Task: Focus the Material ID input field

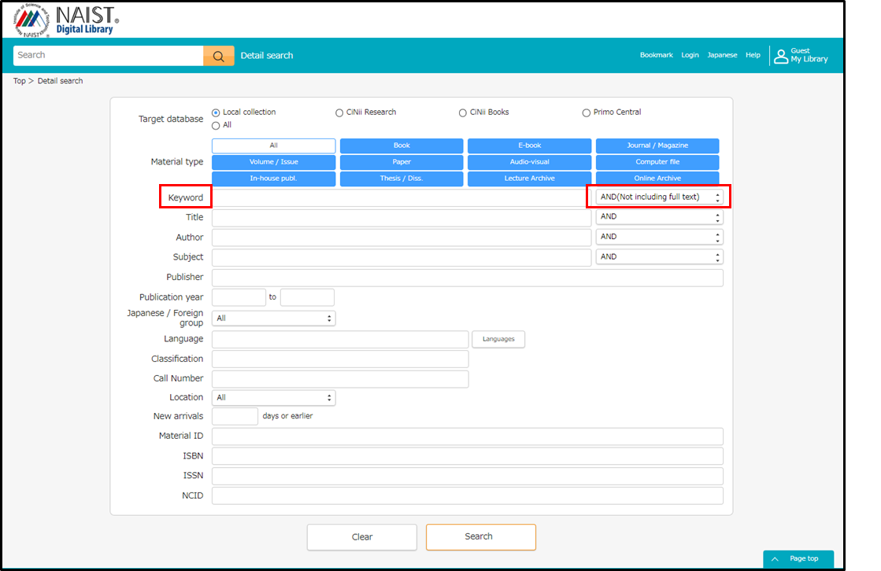Action: click(468, 437)
